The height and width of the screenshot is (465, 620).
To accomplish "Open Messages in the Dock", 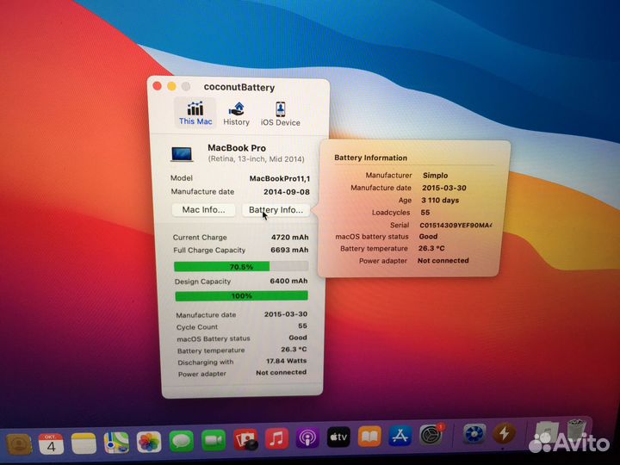I will point(182,441).
